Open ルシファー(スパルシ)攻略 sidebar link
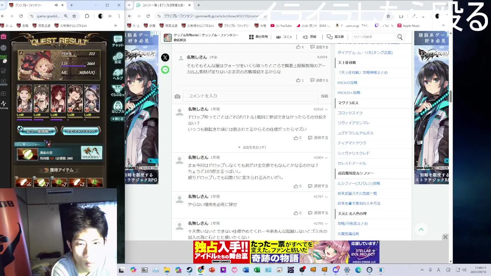The width and height of the screenshot is (491, 276). [359, 183]
